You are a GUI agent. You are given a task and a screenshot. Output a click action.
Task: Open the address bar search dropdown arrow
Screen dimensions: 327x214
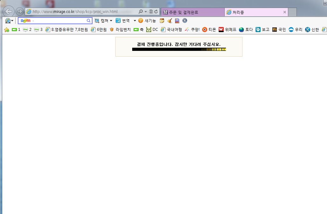pos(146,12)
